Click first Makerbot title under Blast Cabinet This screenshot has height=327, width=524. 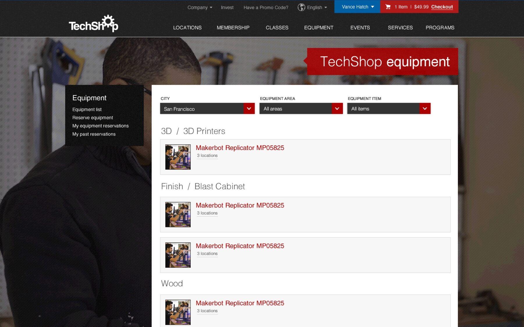click(x=240, y=205)
